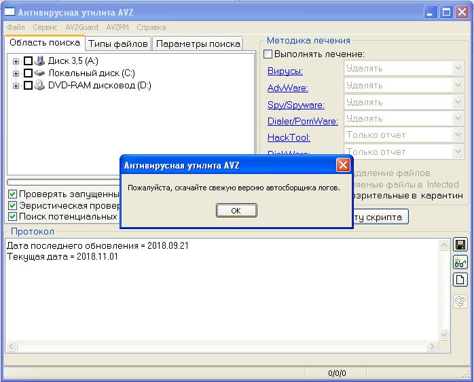Image resolution: width=474 pixels, height=382 pixels.
Task: Switch to the Область поиска tab
Action: click(45, 43)
